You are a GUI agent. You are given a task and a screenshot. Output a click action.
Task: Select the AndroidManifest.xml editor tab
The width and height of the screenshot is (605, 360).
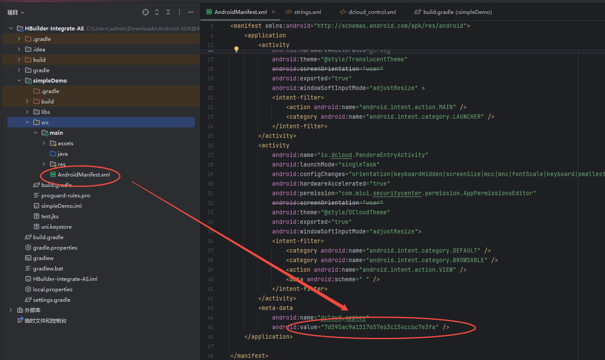pos(236,12)
